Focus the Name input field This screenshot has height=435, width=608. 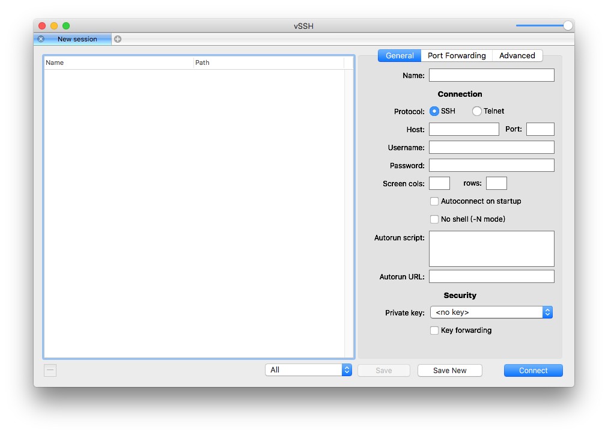pyautogui.click(x=491, y=75)
